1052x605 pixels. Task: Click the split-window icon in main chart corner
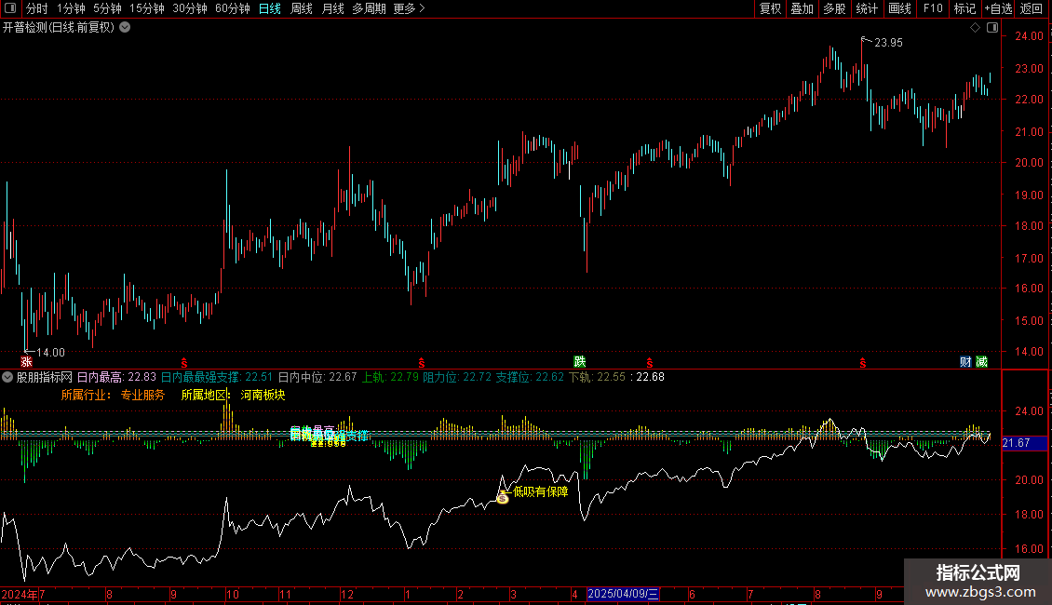[992, 28]
